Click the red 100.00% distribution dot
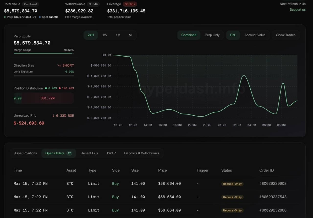This screenshot has width=313, height=218. click(x=60, y=88)
